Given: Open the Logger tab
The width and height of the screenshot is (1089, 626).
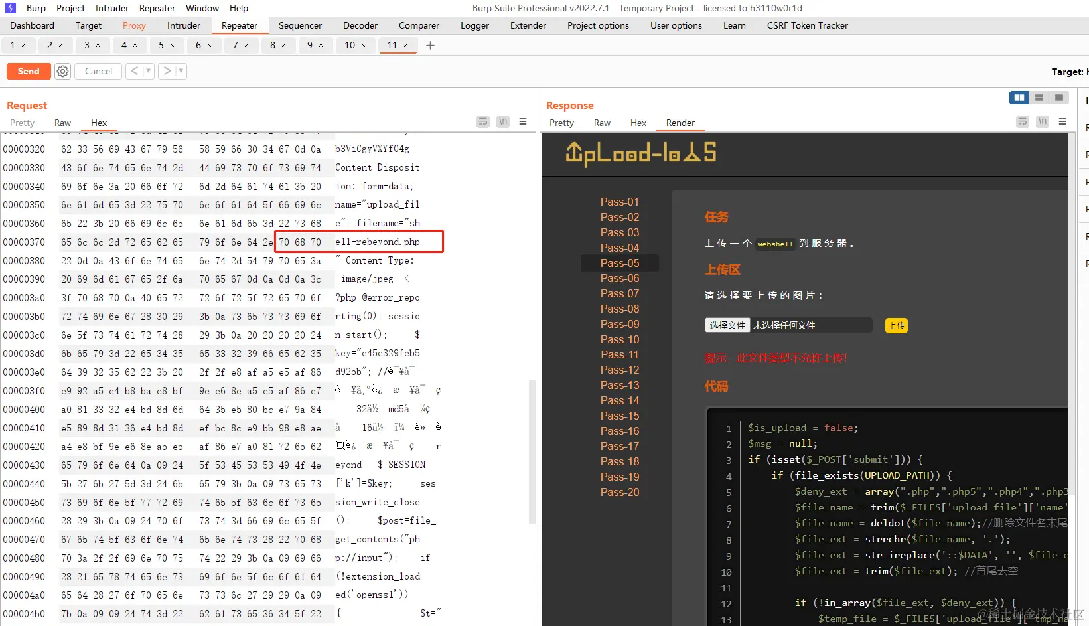Looking at the screenshot, I should pyautogui.click(x=475, y=25).
